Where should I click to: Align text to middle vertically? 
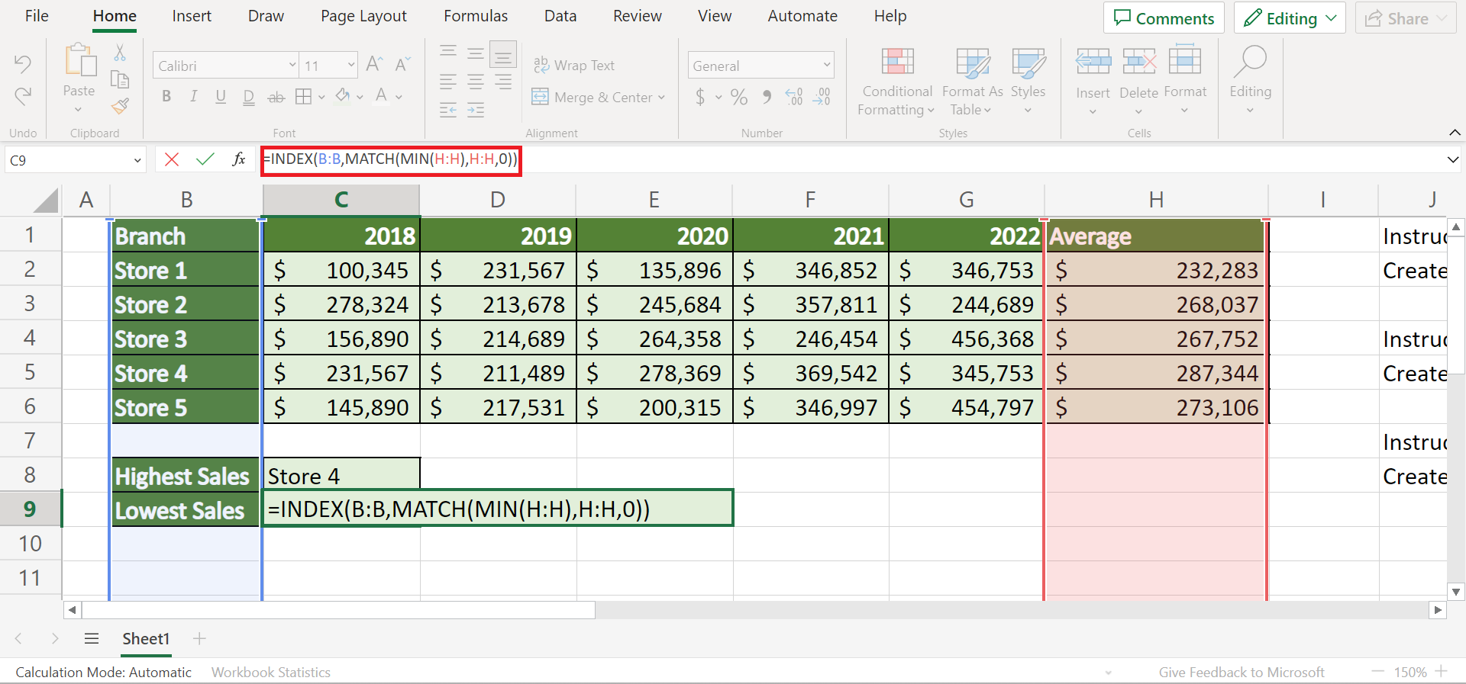pyautogui.click(x=476, y=53)
